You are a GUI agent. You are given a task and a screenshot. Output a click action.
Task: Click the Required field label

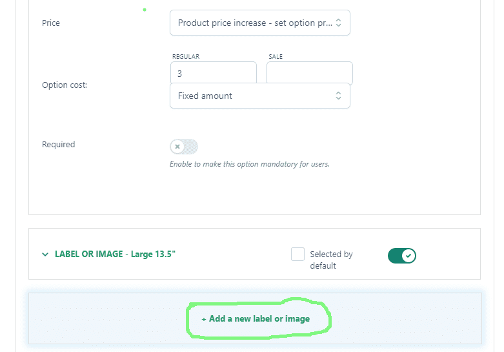click(x=59, y=145)
